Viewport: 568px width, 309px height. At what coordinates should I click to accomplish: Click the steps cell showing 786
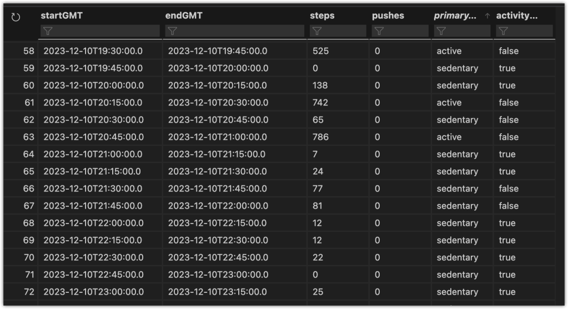point(320,137)
